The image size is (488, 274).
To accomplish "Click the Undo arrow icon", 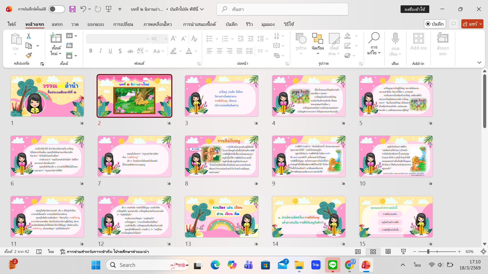I will [83, 9].
